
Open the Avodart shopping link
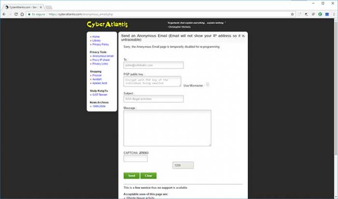click(97, 80)
